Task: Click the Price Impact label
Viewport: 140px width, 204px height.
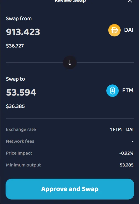Action: (19, 153)
